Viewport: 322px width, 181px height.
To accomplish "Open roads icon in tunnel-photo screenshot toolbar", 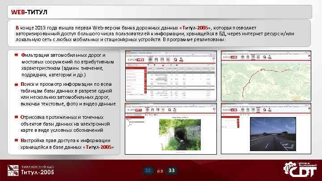I will (x=147, y=110).
